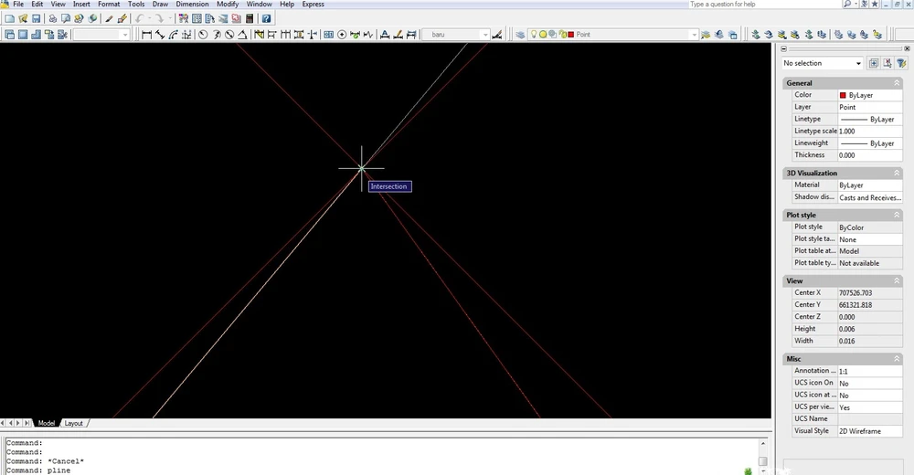Save the drawing with the floppy icon
914x475 pixels.
tap(37, 18)
